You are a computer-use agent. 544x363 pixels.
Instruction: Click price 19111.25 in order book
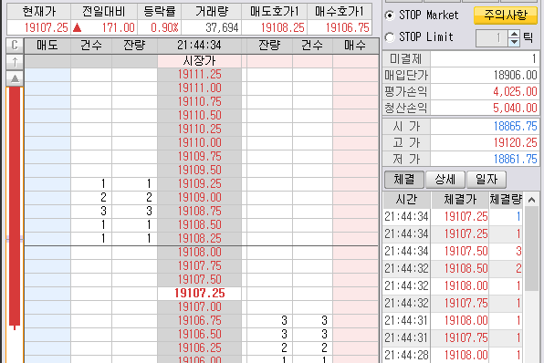click(200, 75)
